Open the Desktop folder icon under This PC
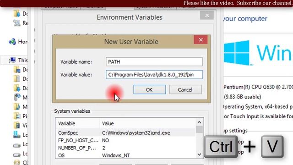Screen dimensions: 293x165 click(17, 70)
